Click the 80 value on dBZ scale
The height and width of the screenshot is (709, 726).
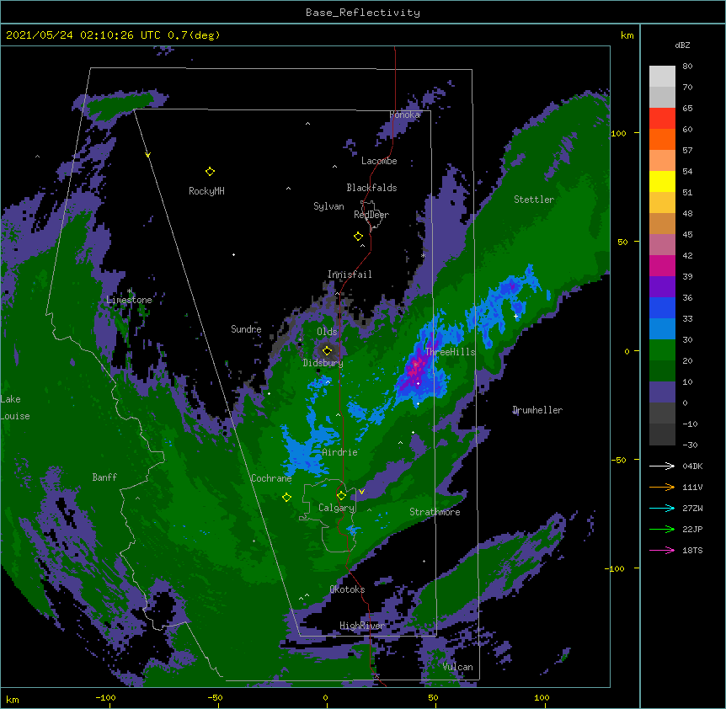tap(687, 67)
